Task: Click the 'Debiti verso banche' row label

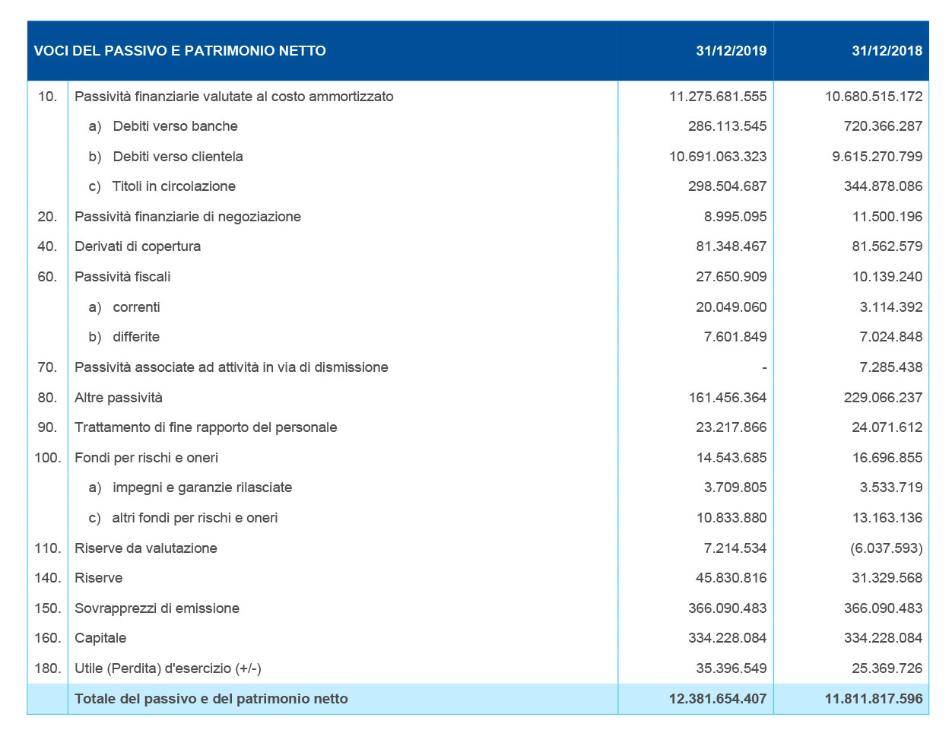Action: pos(175,126)
